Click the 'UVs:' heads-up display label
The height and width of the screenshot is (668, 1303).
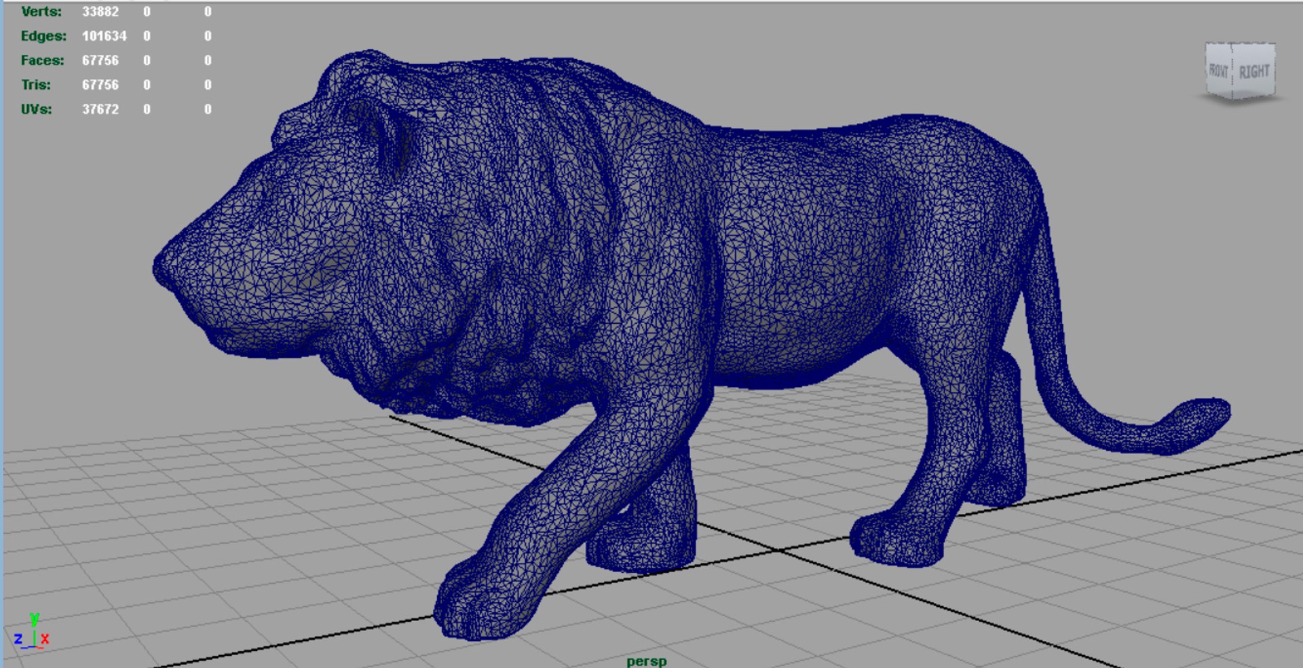point(37,109)
